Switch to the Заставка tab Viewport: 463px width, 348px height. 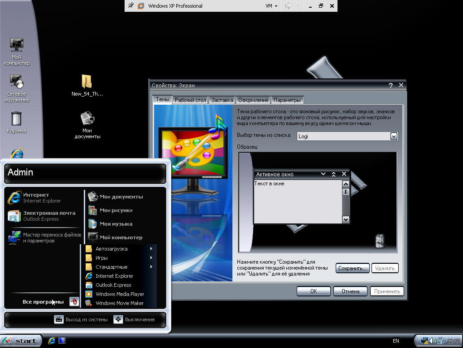click(x=222, y=100)
